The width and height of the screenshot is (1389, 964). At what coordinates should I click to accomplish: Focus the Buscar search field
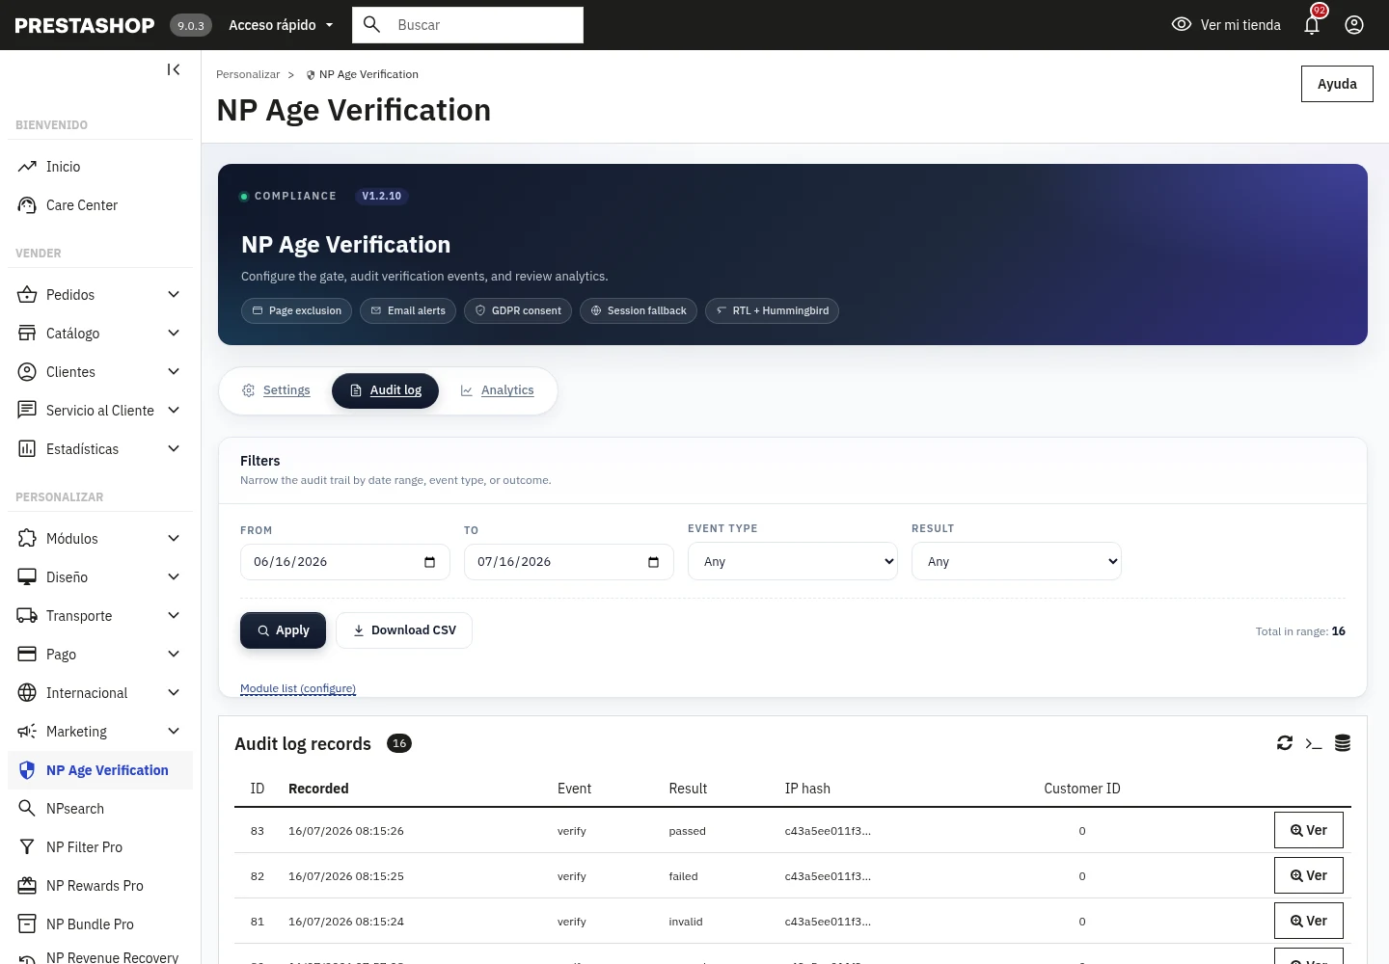468,25
